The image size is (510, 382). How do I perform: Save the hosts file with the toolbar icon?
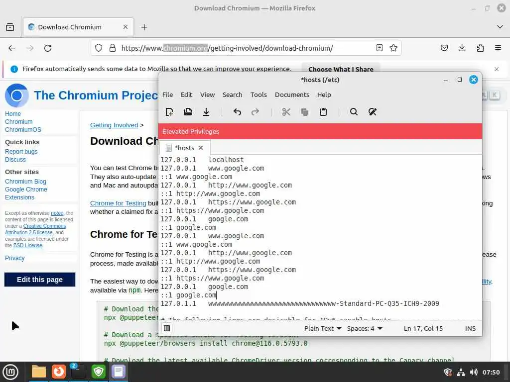click(206, 112)
